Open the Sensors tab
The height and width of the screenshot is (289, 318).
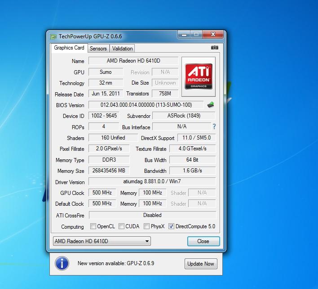(98, 49)
